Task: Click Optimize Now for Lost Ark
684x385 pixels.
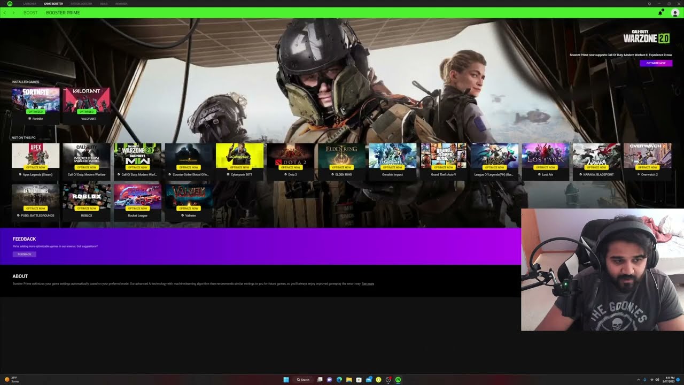Action: tap(546, 167)
